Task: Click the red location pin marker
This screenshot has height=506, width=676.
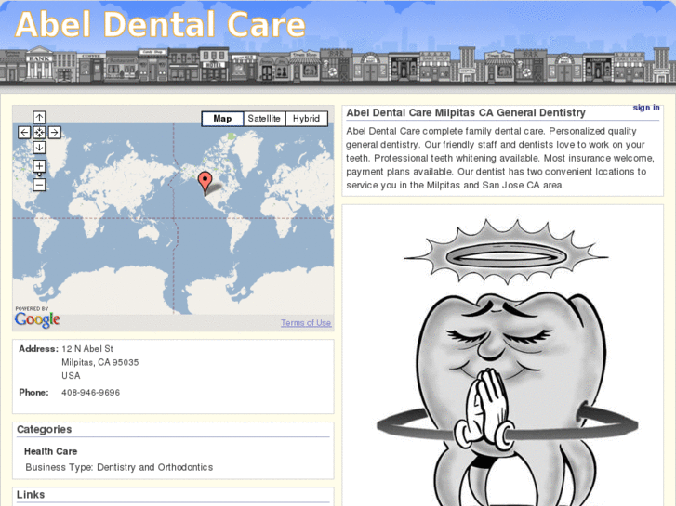Action: (x=205, y=183)
